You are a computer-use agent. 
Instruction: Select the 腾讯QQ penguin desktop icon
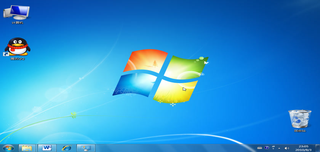(x=17, y=46)
